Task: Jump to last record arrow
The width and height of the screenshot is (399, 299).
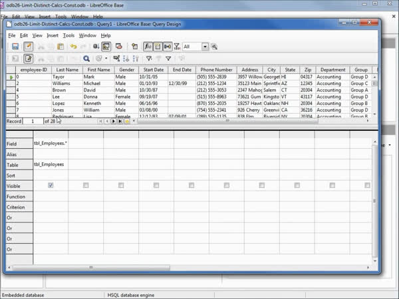Action: click(x=120, y=122)
